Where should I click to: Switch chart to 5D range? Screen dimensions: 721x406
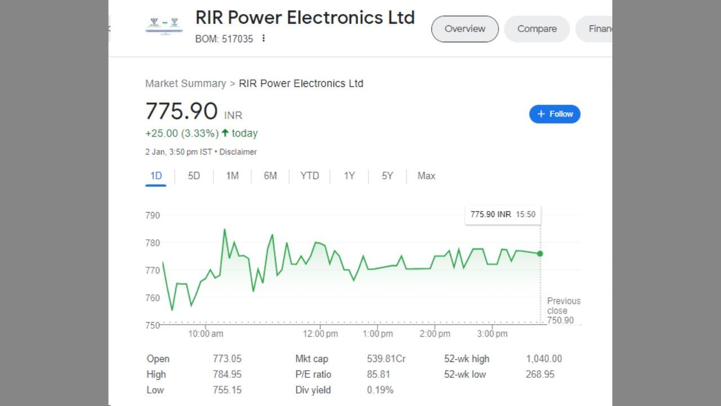(x=194, y=176)
